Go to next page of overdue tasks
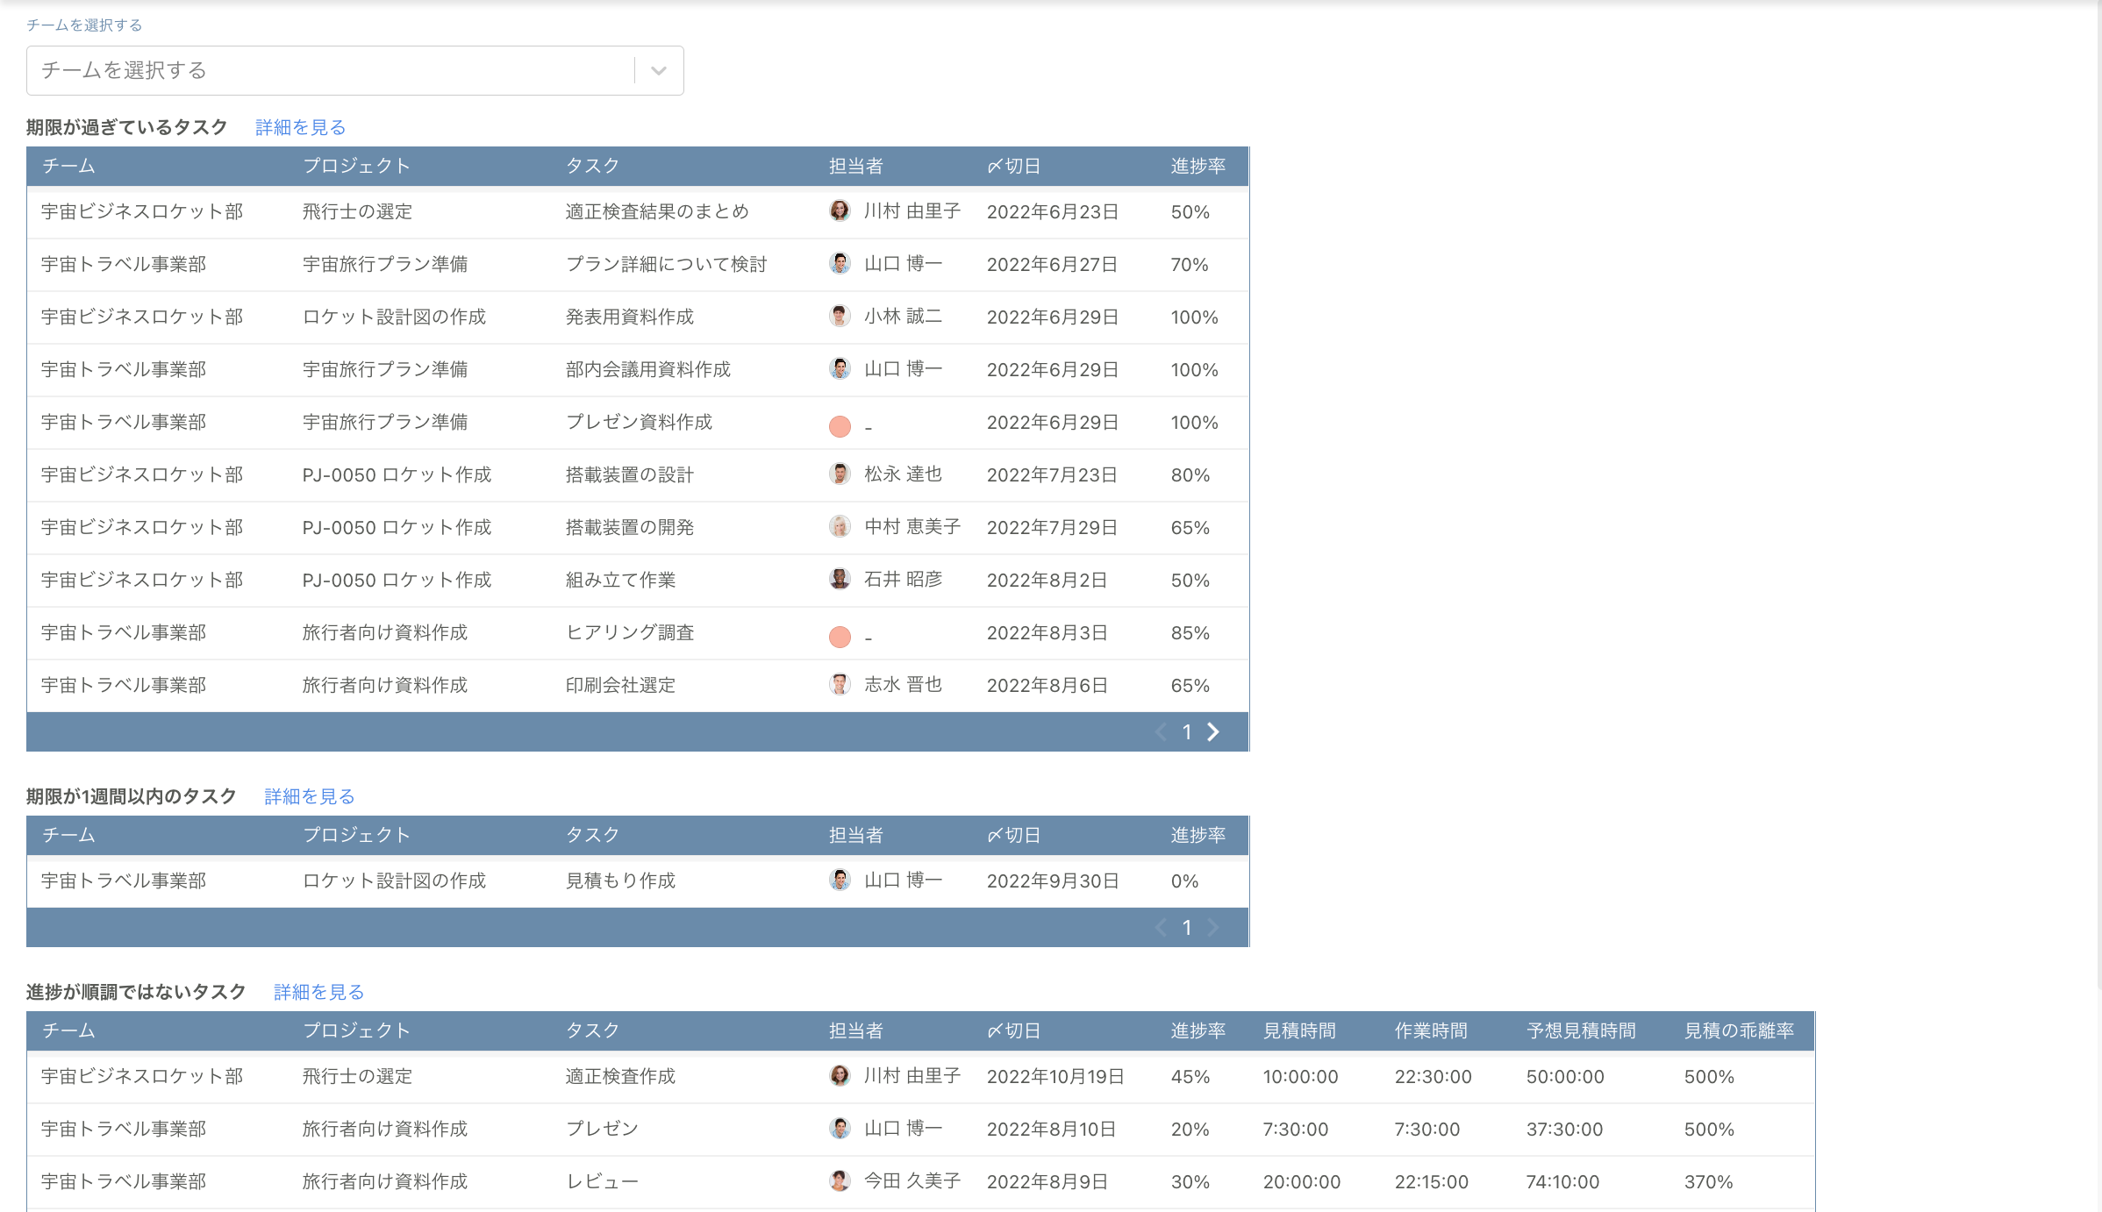Image resolution: width=2102 pixels, height=1212 pixels. pos(1213,731)
